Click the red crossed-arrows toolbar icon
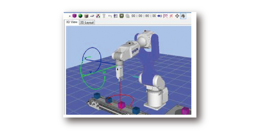 coord(171,16)
